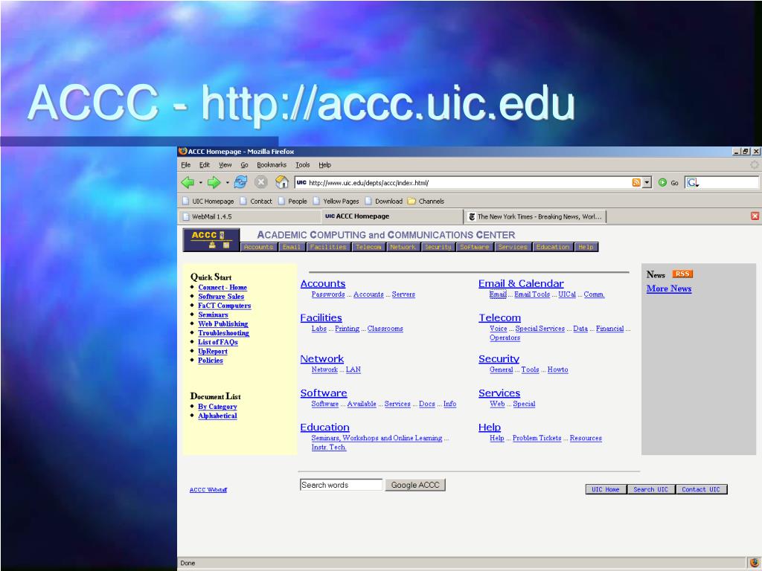The height and width of the screenshot is (571, 762).
Task: Open the Software Sales link
Action: point(221,297)
